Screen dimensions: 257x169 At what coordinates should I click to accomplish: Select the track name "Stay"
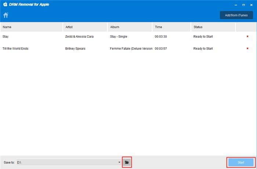click(6, 37)
